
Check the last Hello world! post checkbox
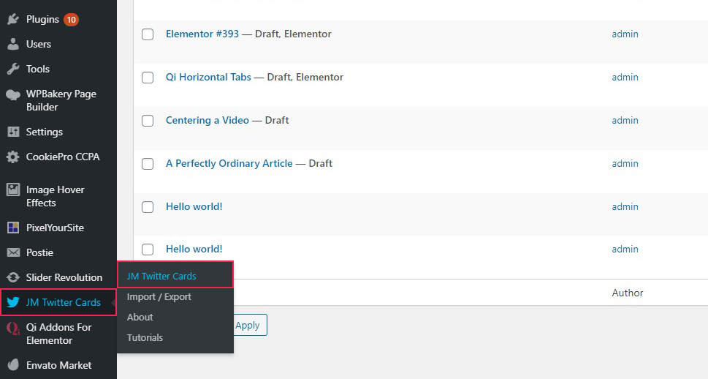(148, 249)
